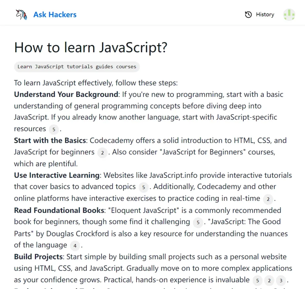The height and width of the screenshot is (289, 305).
Task: Open the green profile avatar icon
Action: pos(289,14)
